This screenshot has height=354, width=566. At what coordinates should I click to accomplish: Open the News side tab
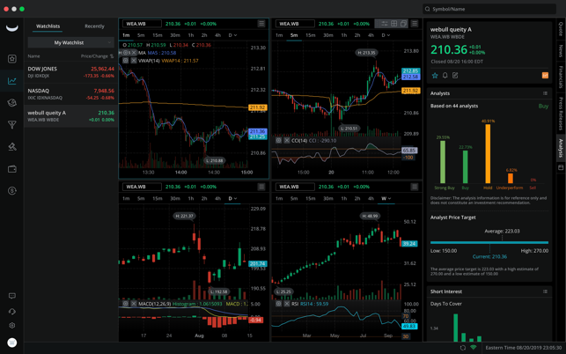[x=561, y=51]
